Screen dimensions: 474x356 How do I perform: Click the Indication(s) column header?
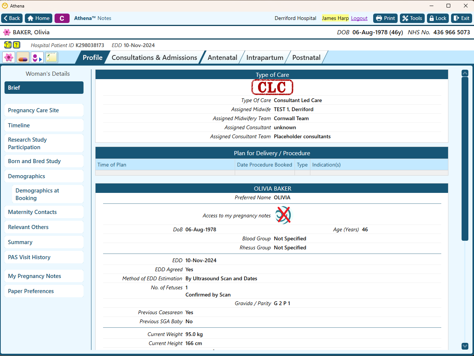pos(379,165)
